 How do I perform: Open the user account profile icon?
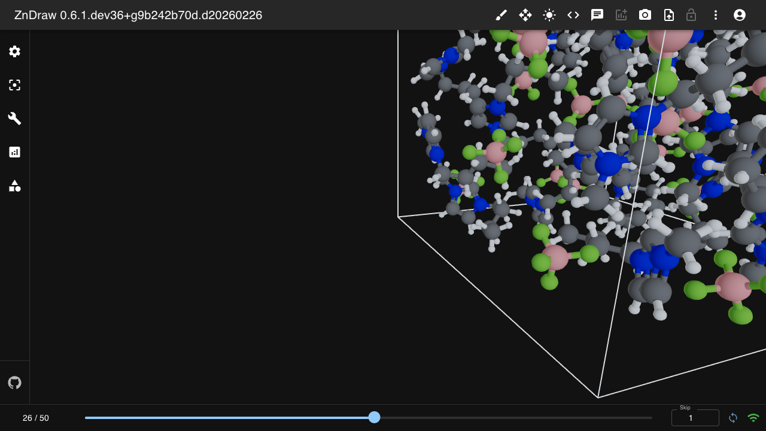click(740, 15)
